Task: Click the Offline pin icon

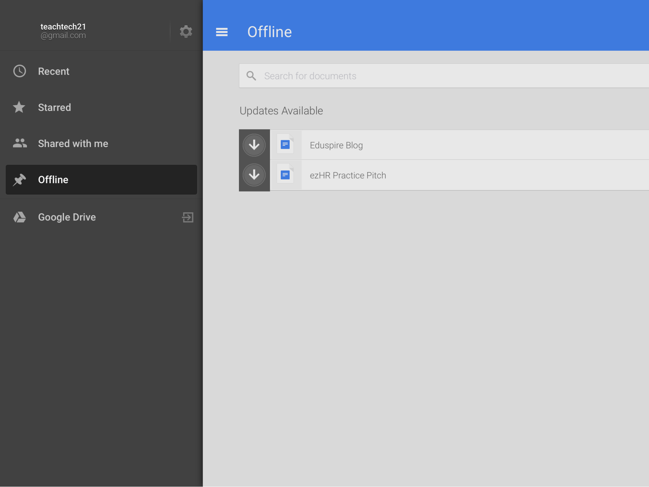Action: tap(19, 180)
